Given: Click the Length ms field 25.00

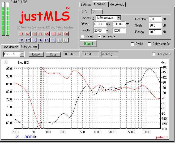Looking at the screenshot, I should 100,31.
